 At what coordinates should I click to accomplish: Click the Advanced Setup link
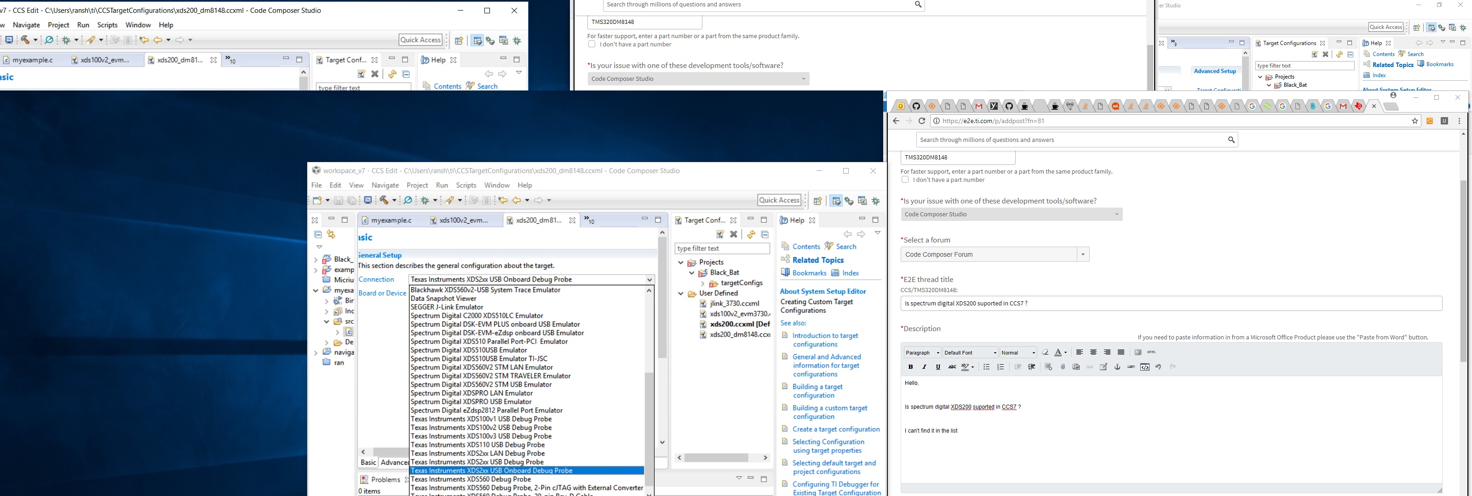[1215, 71]
